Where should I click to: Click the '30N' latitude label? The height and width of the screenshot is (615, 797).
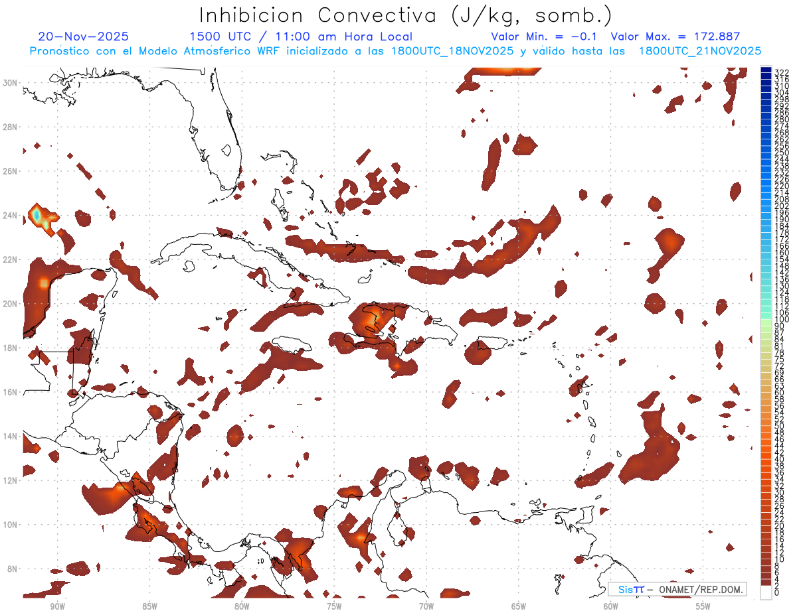11,82
